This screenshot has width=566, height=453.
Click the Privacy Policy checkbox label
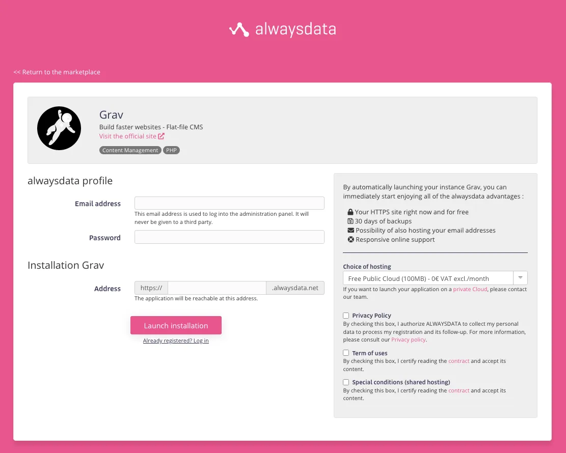[x=371, y=315]
